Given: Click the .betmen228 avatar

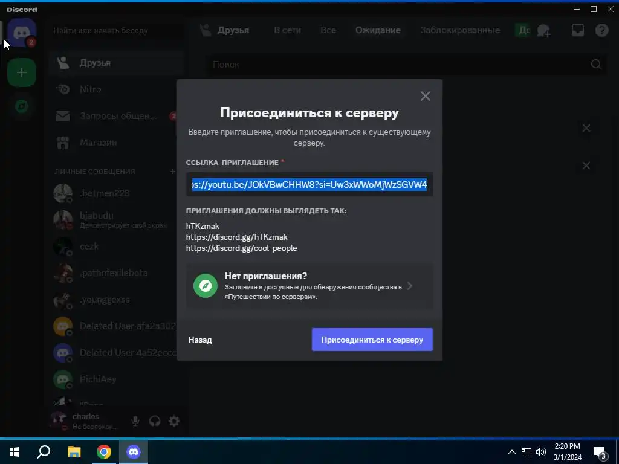Looking at the screenshot, I should point(63,193).
